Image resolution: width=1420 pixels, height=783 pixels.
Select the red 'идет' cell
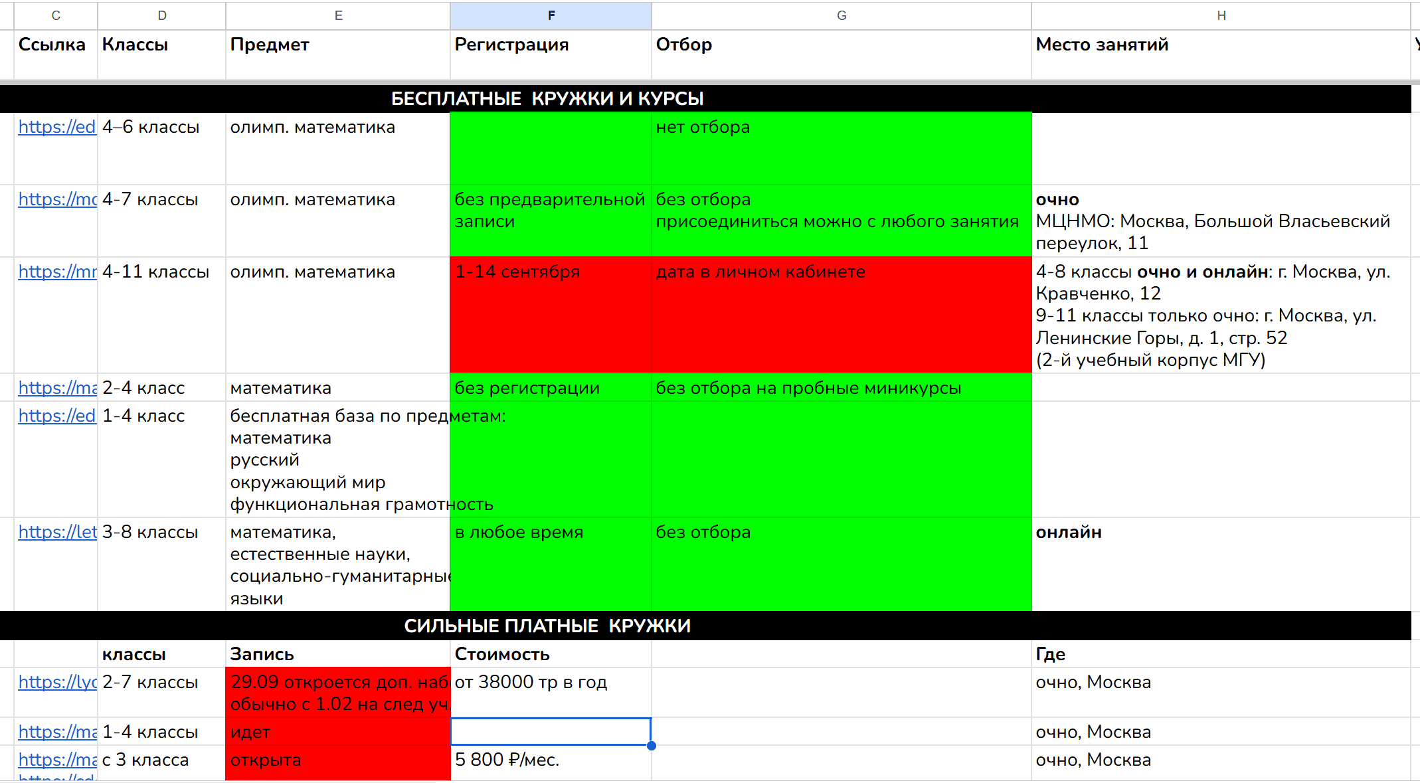[338, 731]
